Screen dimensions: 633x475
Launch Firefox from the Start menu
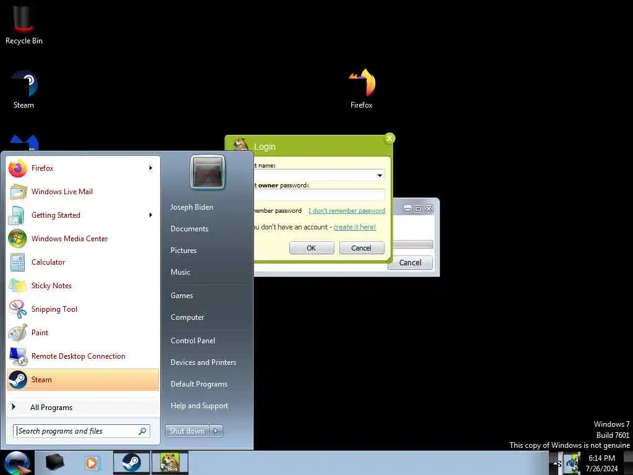click(83, 168)
